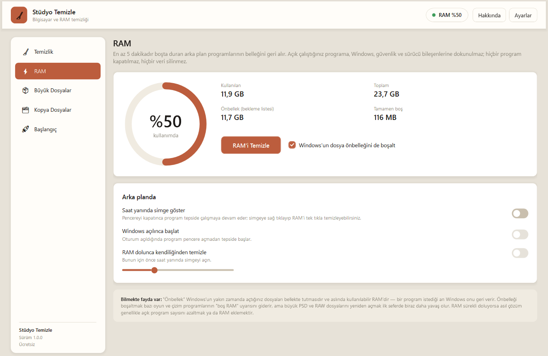Click the Arka planda heading
Image resolution: width=548 pixels, height=356 pixels.
point(139,197)
